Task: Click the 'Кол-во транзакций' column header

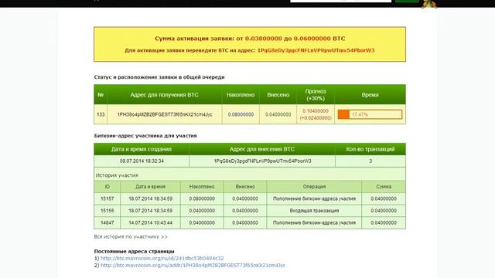Action: (x=370, y=149)
